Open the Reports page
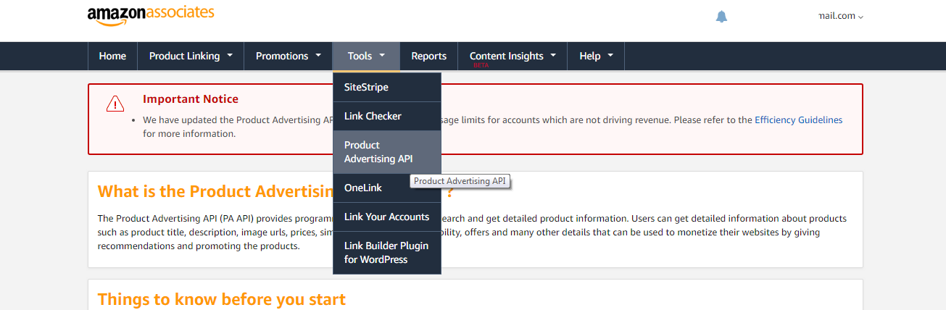The width and height of the screenshot is (946, 310). click(x=429, y=56)
